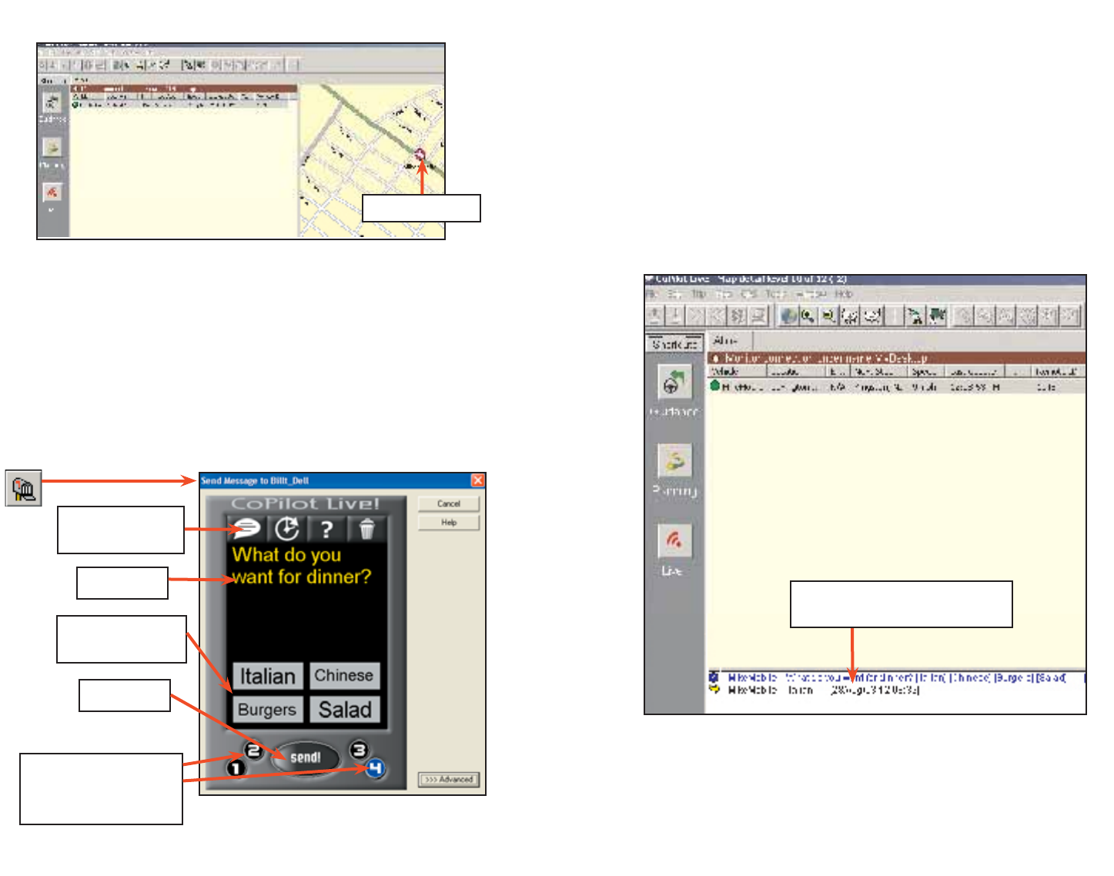
Task: Open the Live shortcut icon
Action: tap(674, 541)
